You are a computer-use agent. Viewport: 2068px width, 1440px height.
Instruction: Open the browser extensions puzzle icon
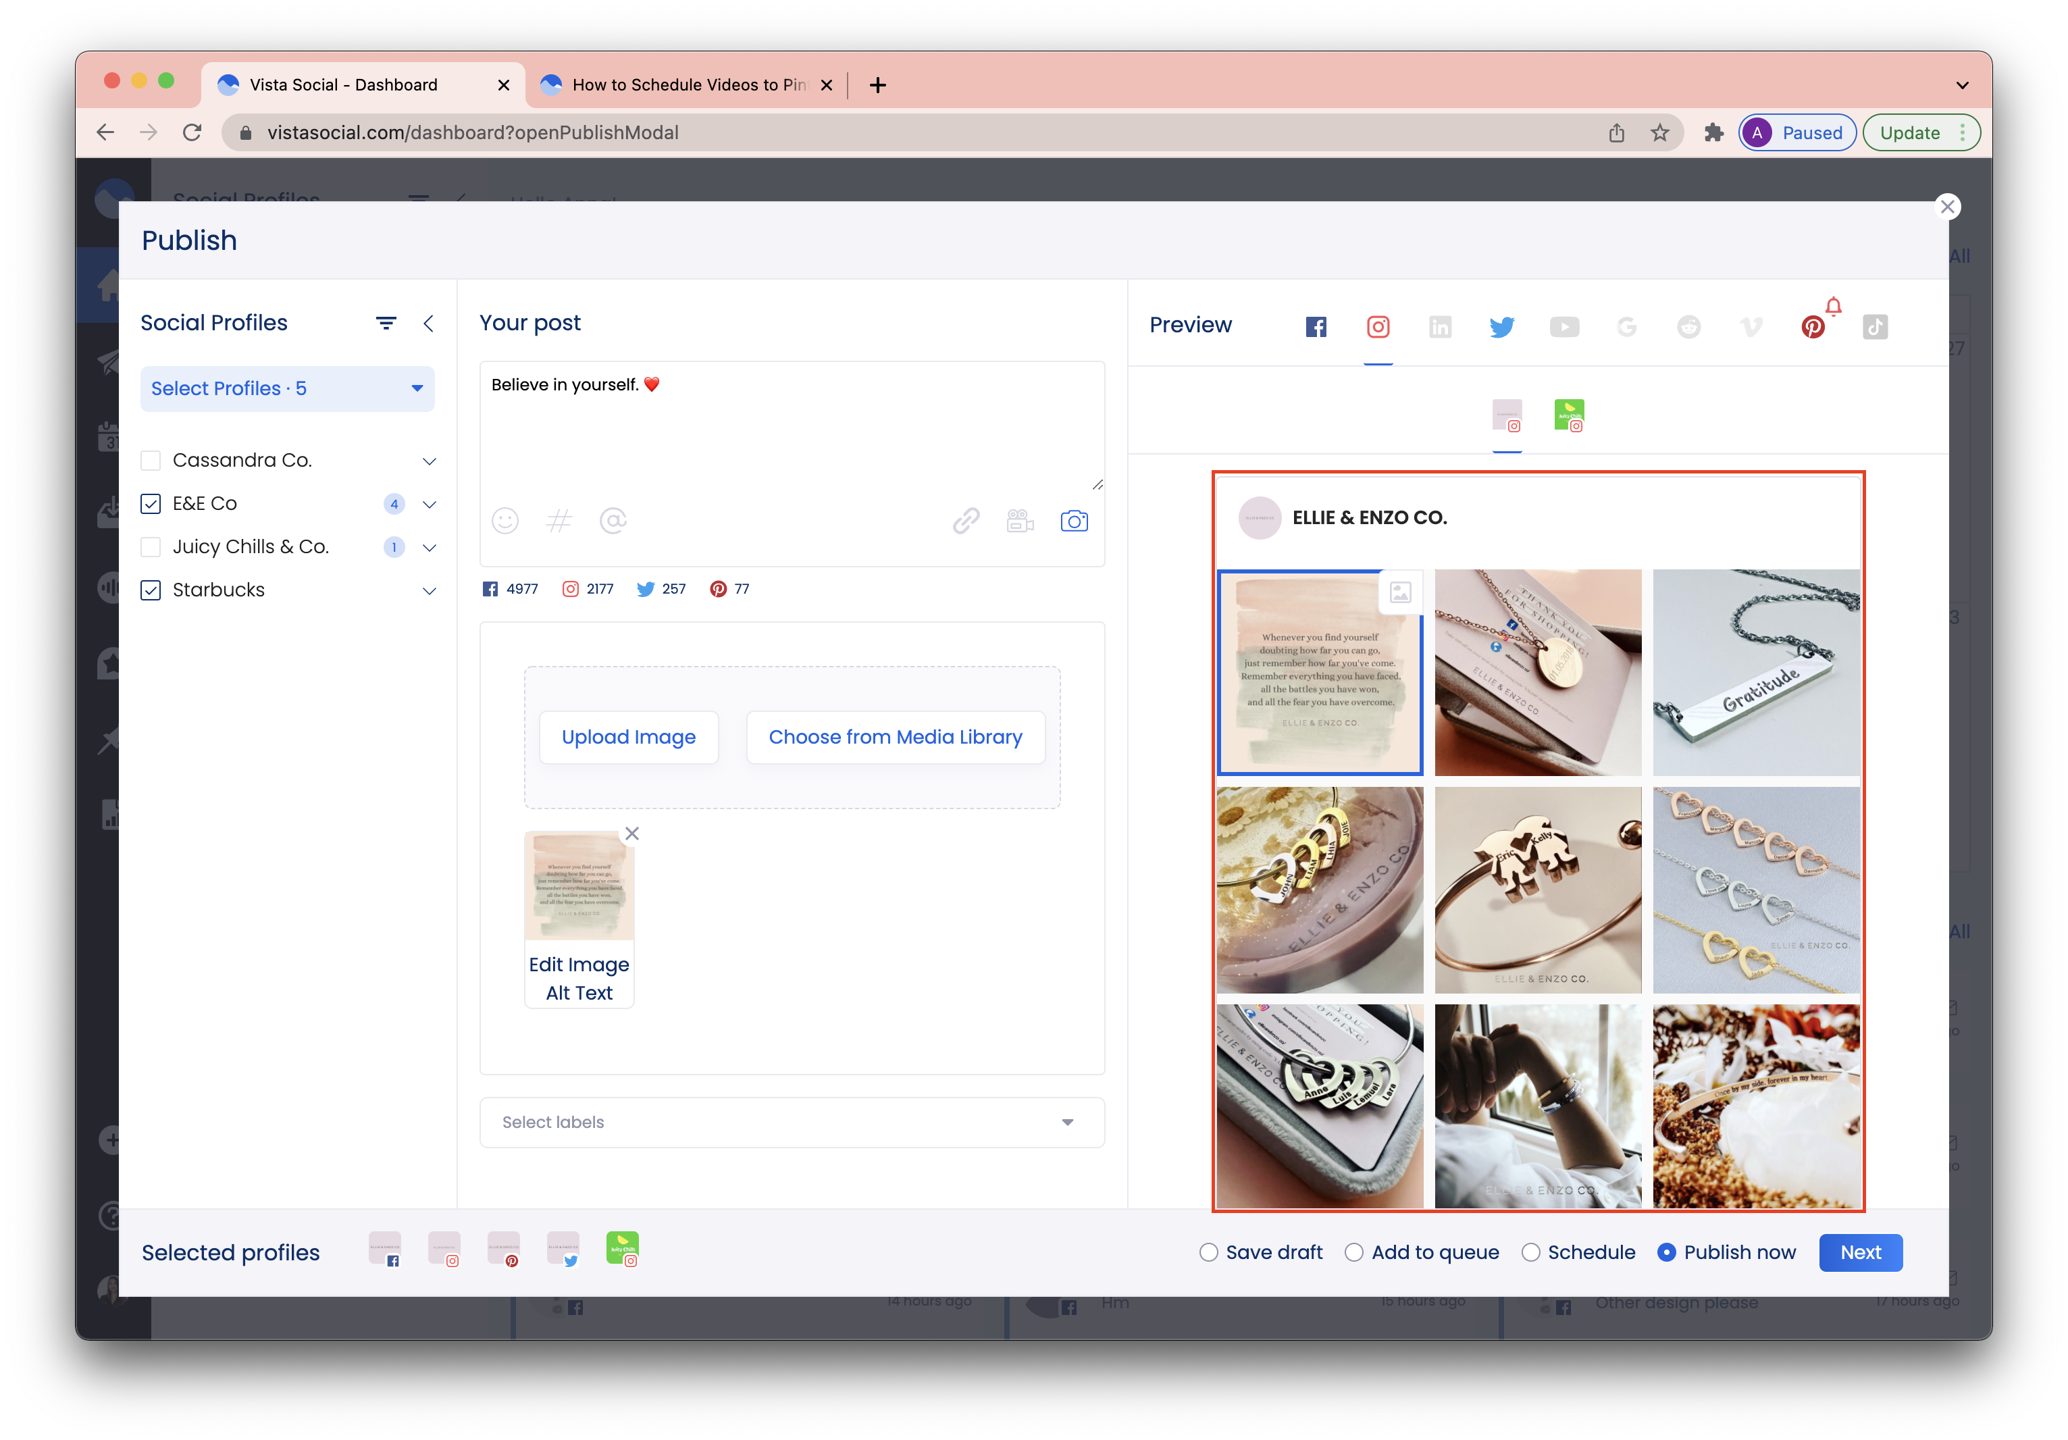pyautogui.click(x=1713, y=133)
